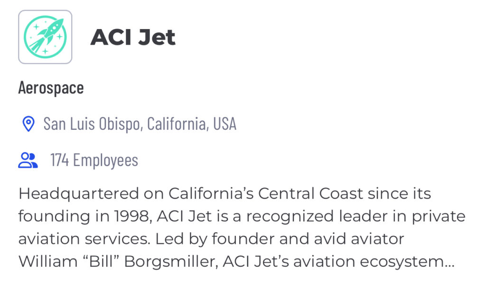This screenshot has height=289, width=486.
Task: Click the word Employees beside count
Action: coord(106,160)
